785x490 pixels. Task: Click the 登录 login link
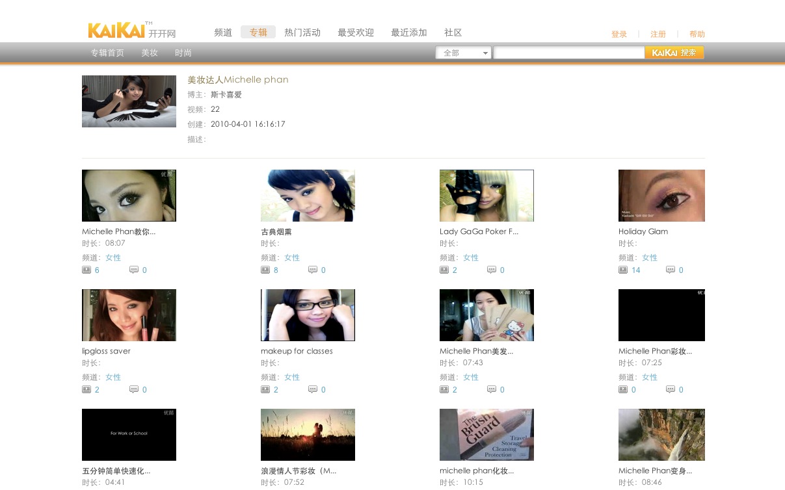point(619,34)
